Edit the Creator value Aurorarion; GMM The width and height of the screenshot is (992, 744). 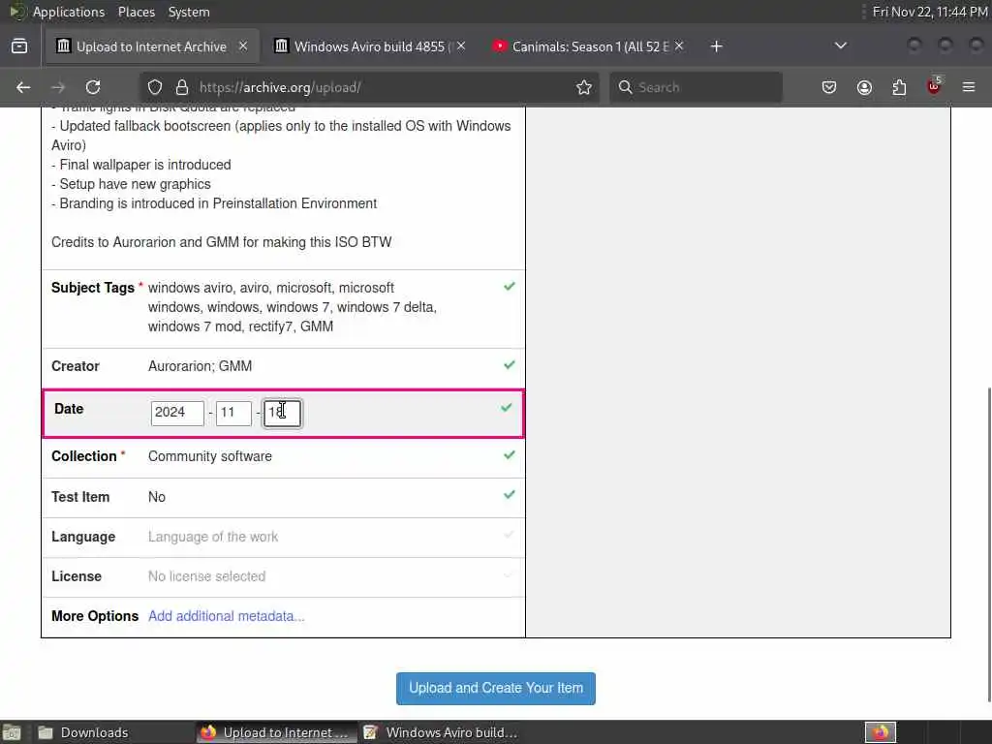(200, 366)
